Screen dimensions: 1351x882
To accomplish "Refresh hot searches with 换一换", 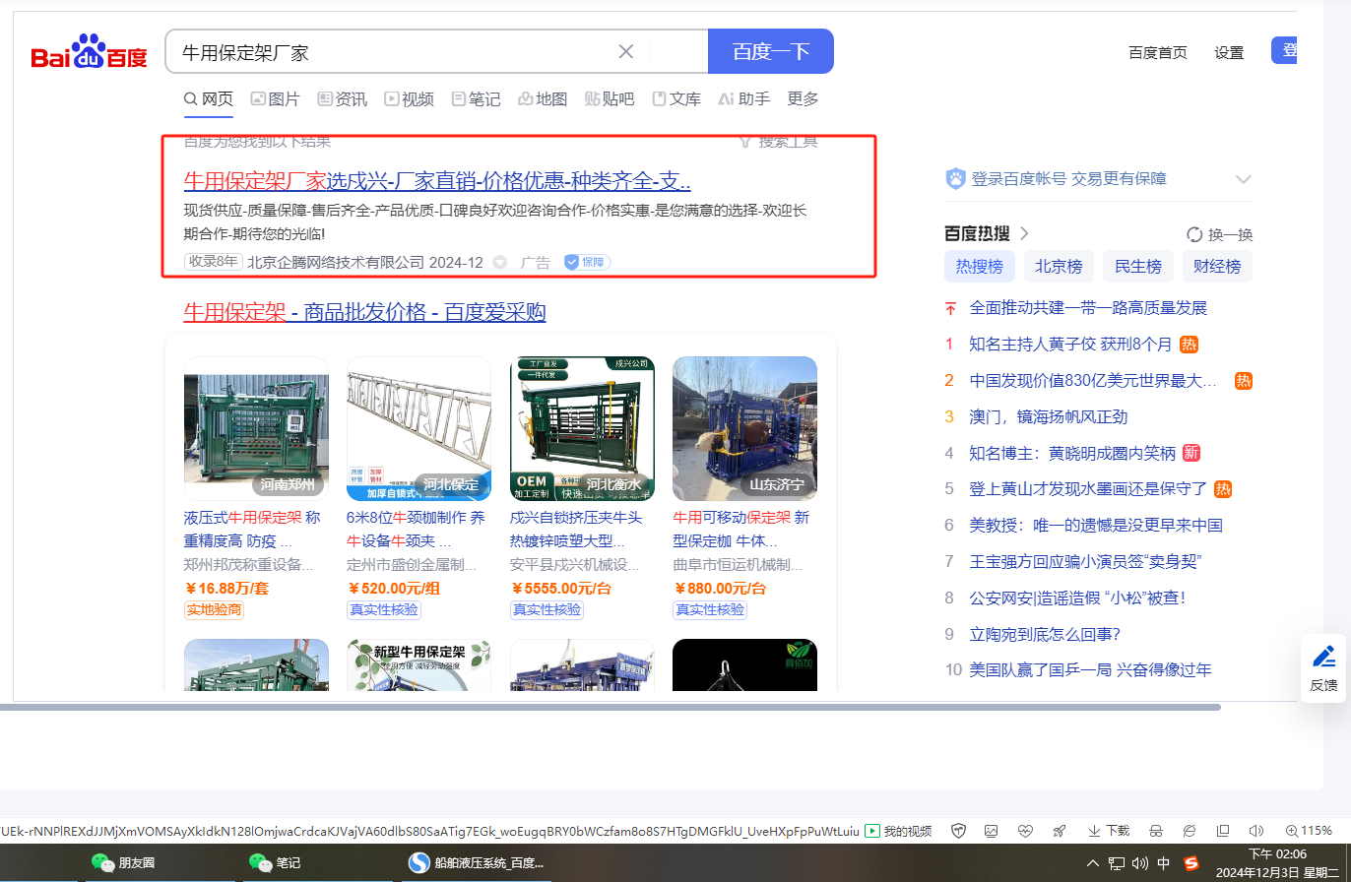I will point(1220,234).
